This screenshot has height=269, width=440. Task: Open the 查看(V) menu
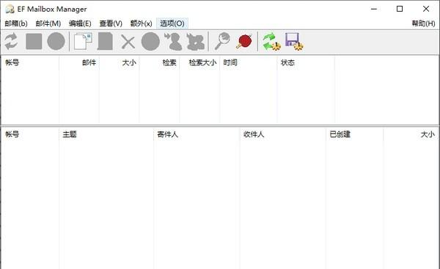point(111,23)
